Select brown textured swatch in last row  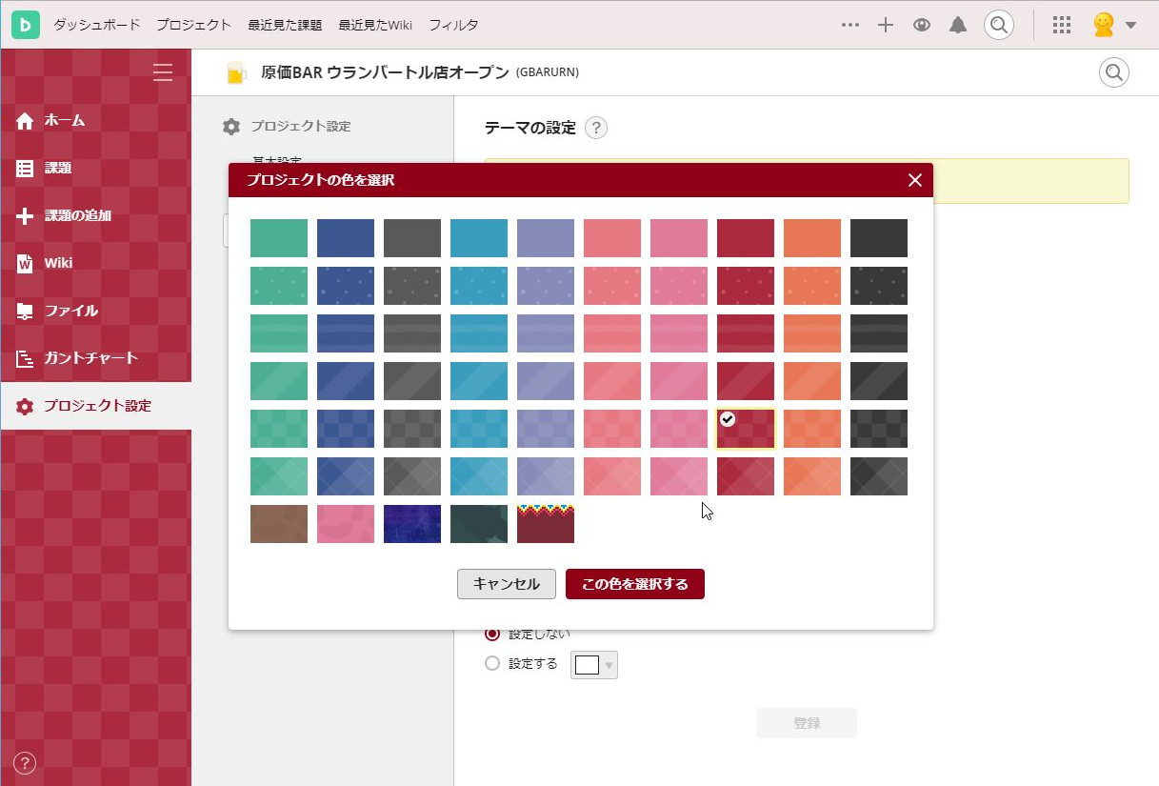point(279,524)
